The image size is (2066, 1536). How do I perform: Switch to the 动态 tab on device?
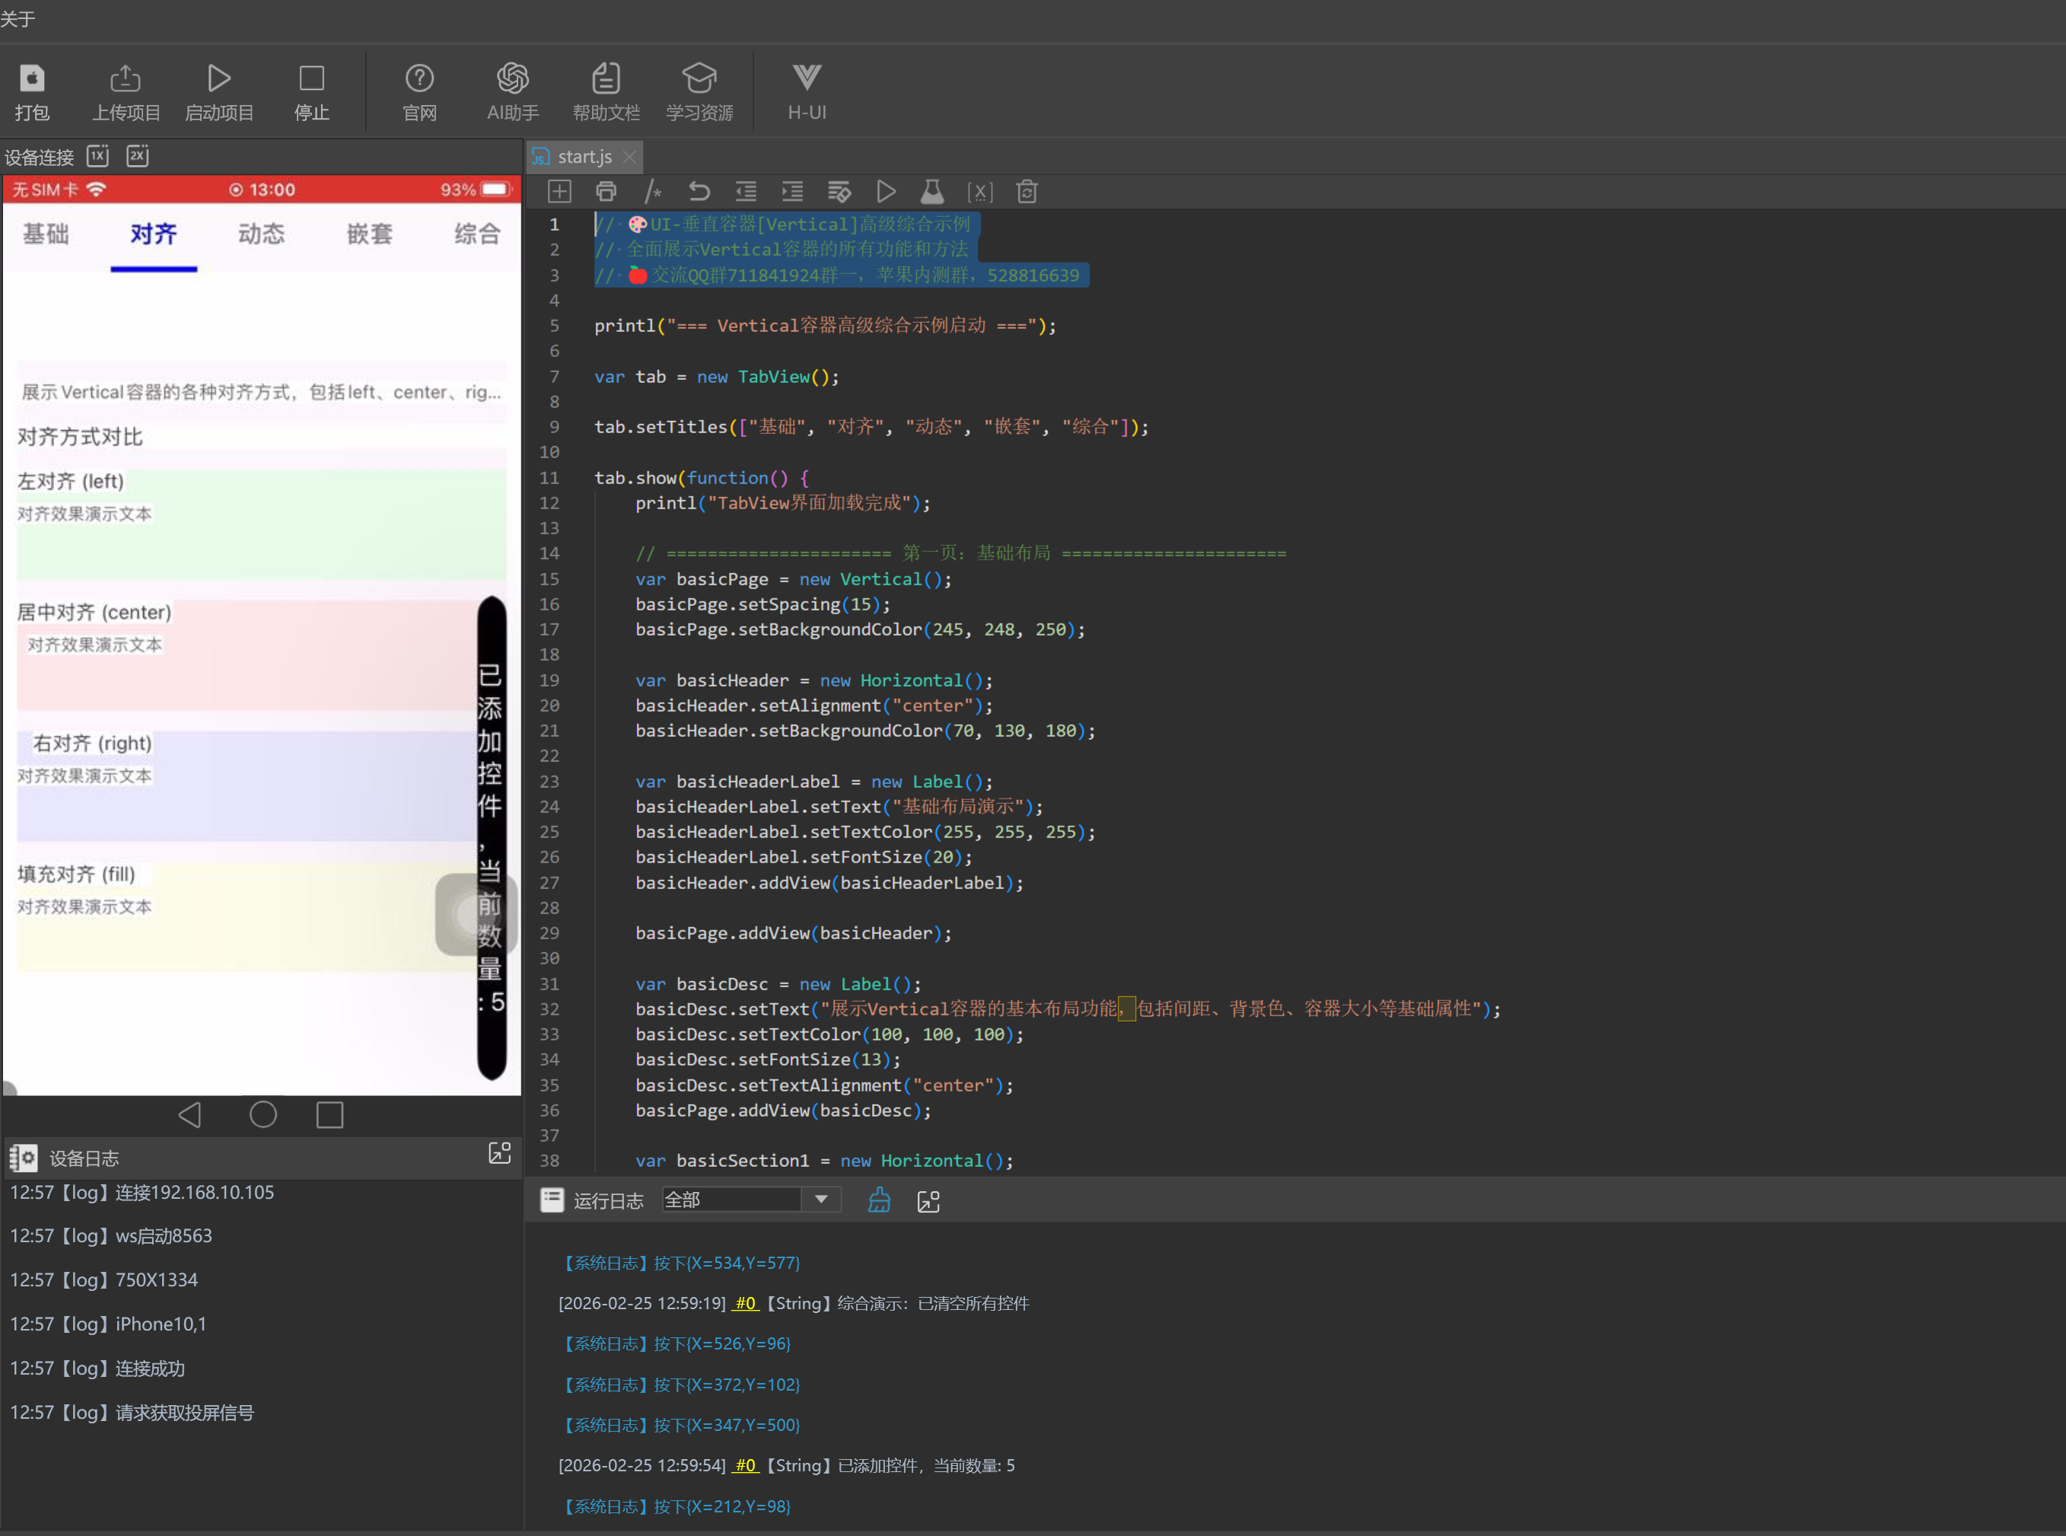(261, 234)
